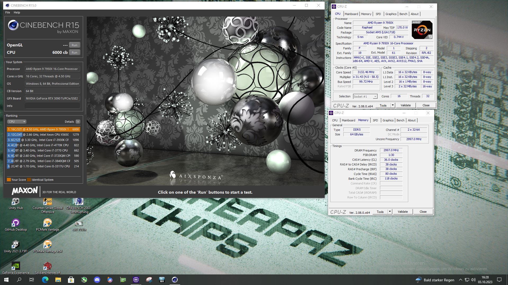Click Tools button in upper CPU-Z window
Viewport: 508px width, 285px height.
383,105
